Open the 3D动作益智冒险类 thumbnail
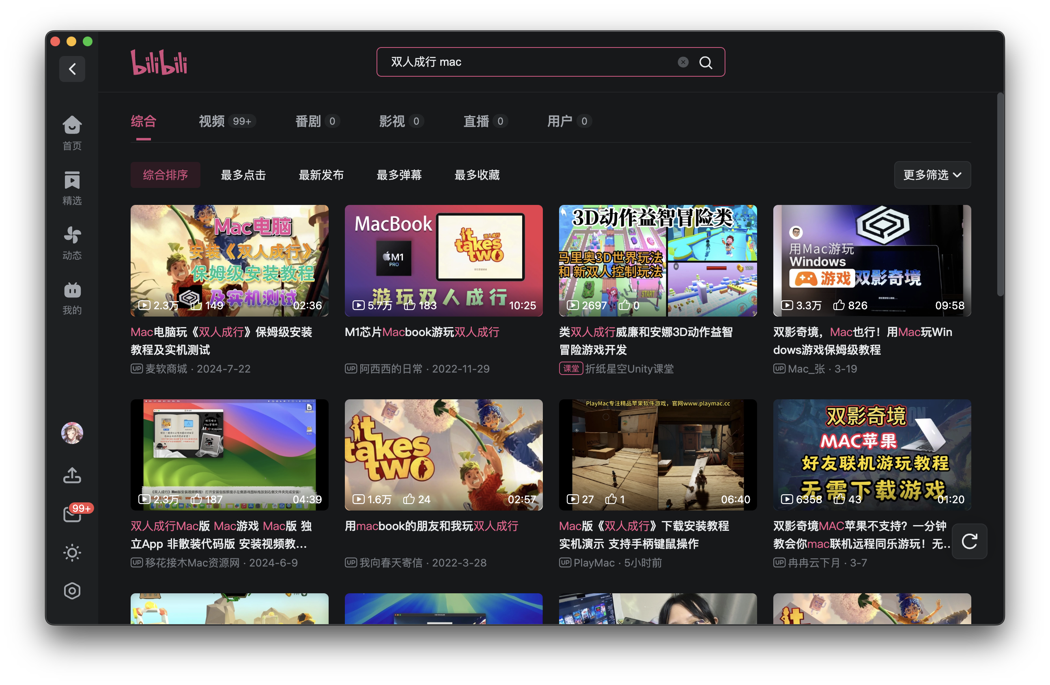Viewport: 1050px width, 685px height. point(658,261)
